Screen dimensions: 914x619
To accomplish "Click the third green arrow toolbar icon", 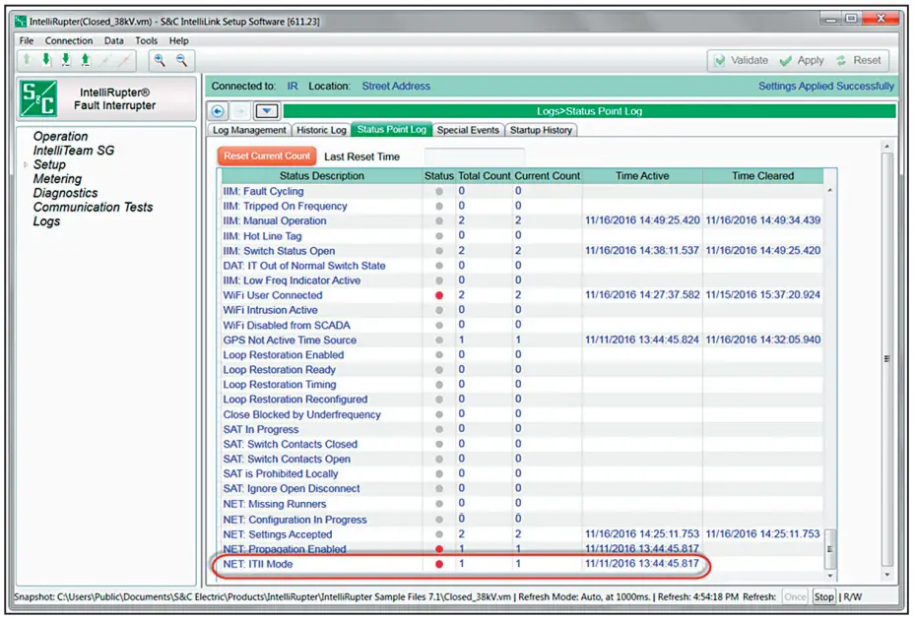I will (66, 60).
